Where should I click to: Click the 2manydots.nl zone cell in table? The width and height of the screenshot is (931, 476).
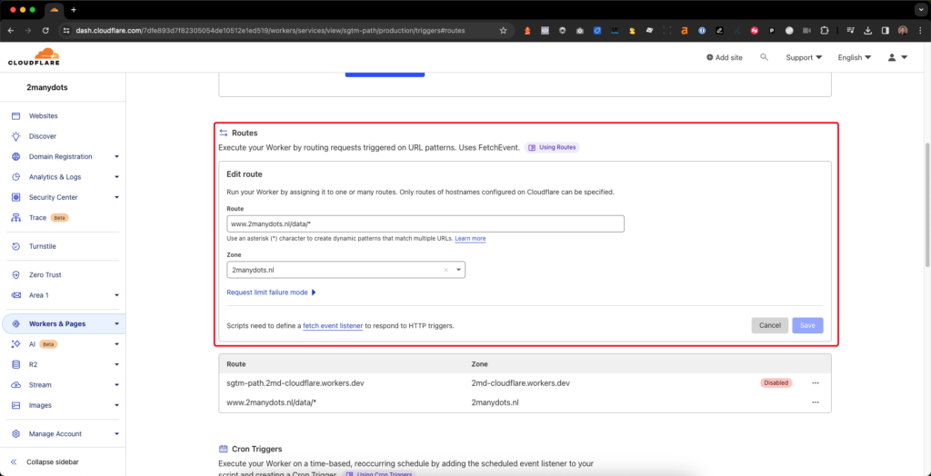click(495, 402)
